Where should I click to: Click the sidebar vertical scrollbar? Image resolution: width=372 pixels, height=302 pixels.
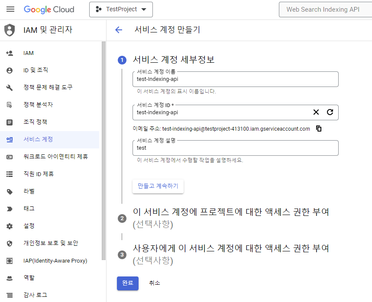point(104,151)
